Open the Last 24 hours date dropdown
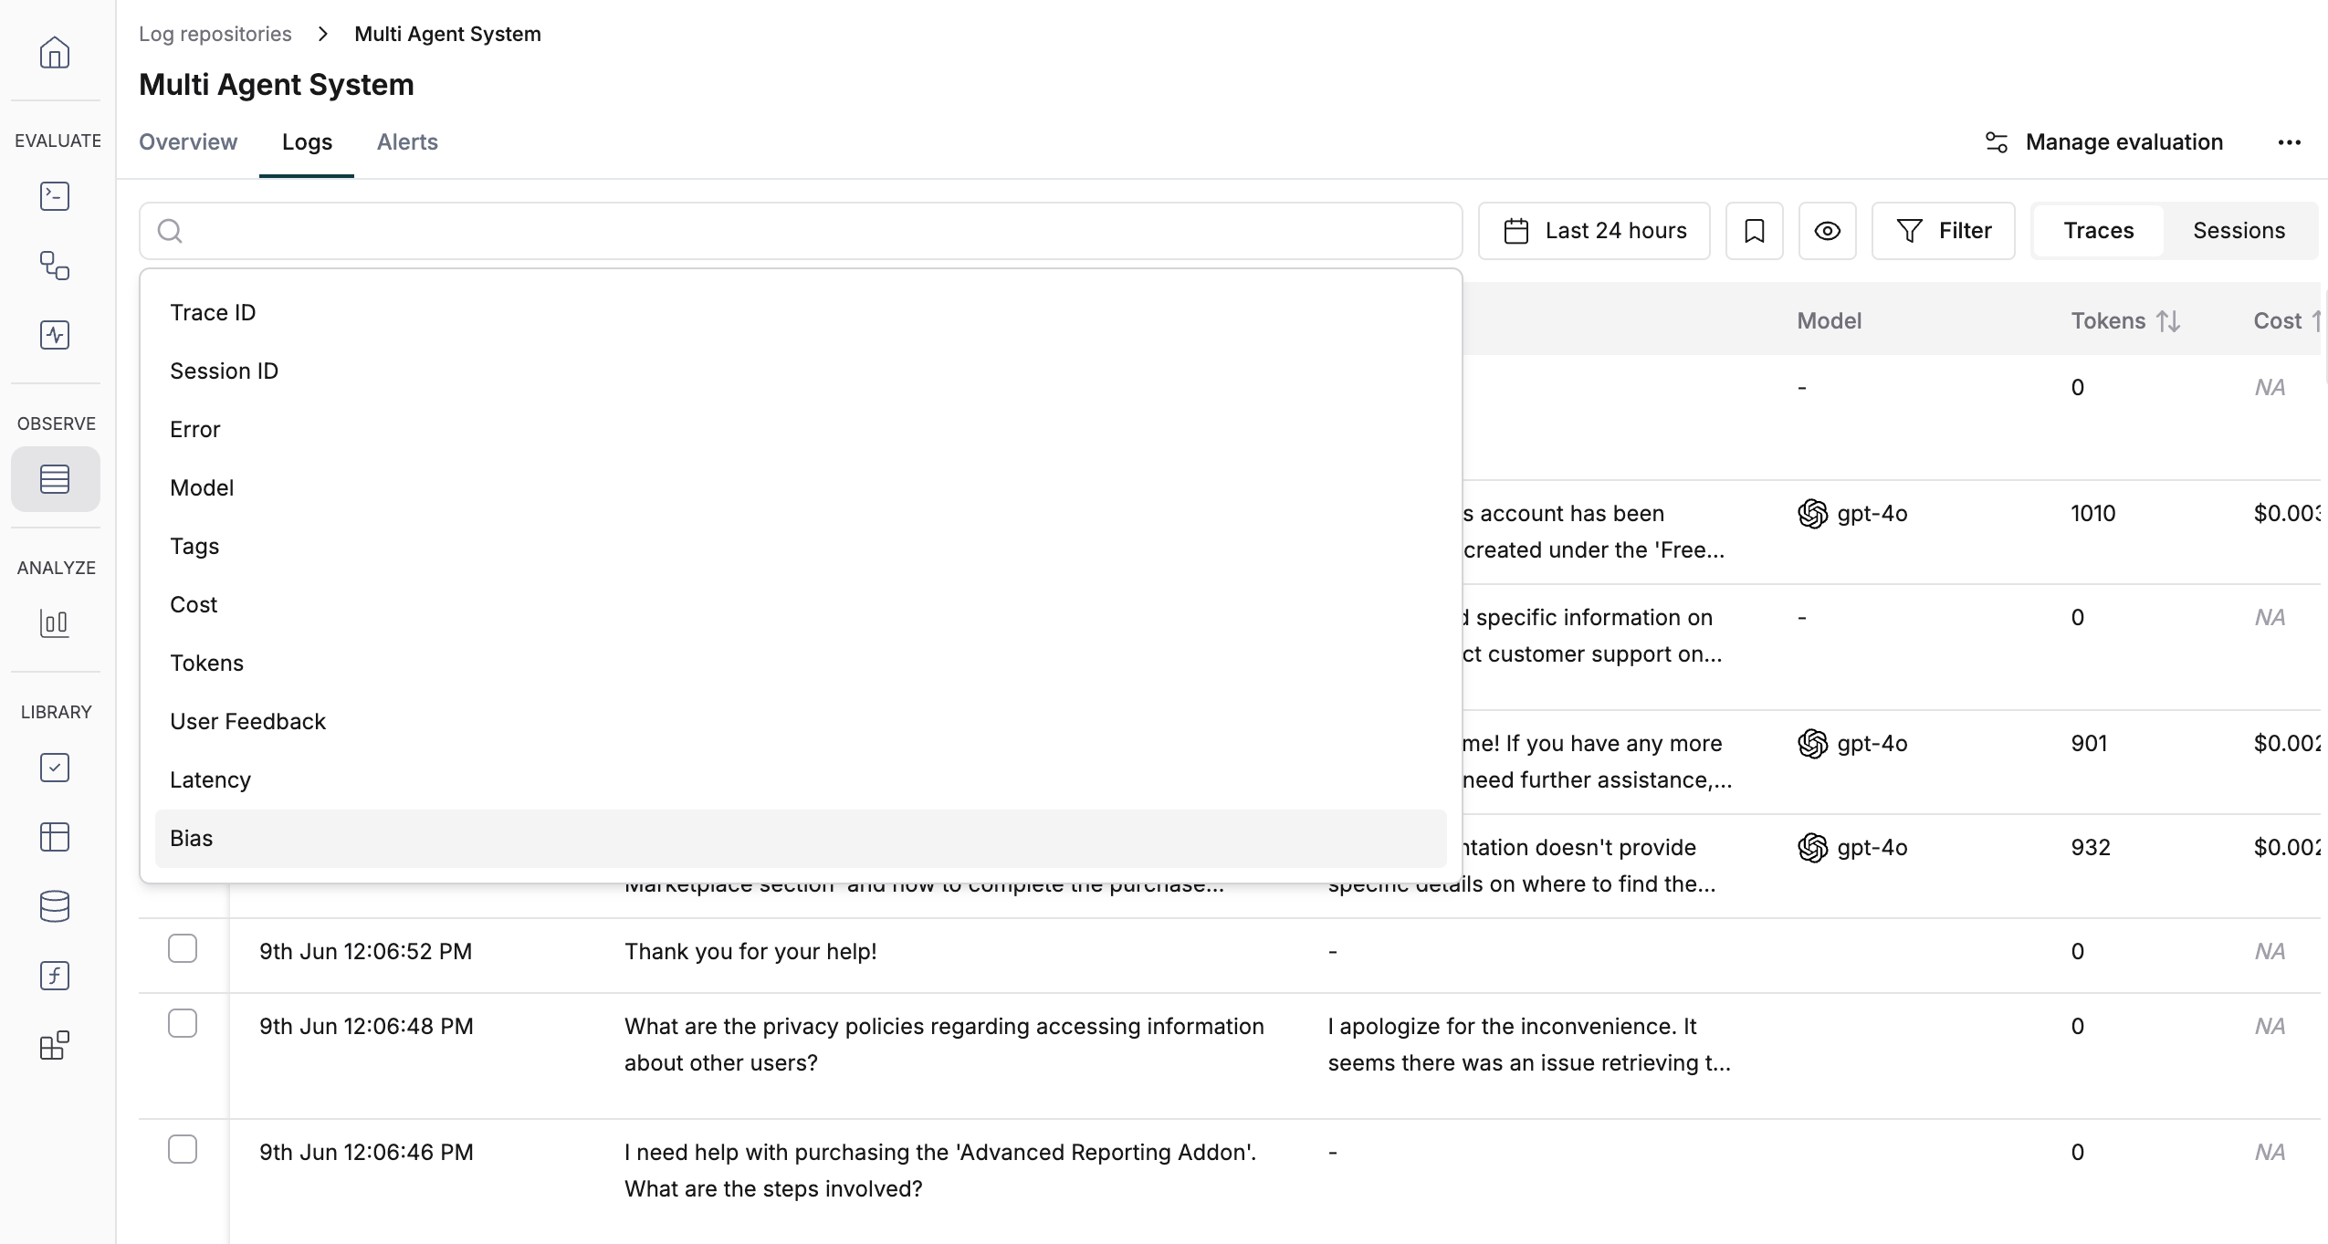The image size is (2328, 1244). click(1594, 231)
